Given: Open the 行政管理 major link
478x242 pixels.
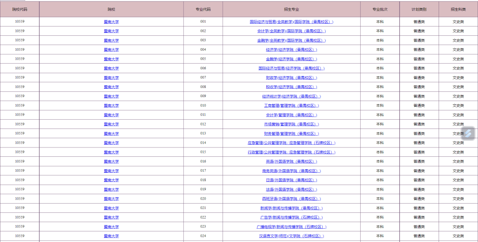Looking at the screenshot, I should (x=291, y=152).
